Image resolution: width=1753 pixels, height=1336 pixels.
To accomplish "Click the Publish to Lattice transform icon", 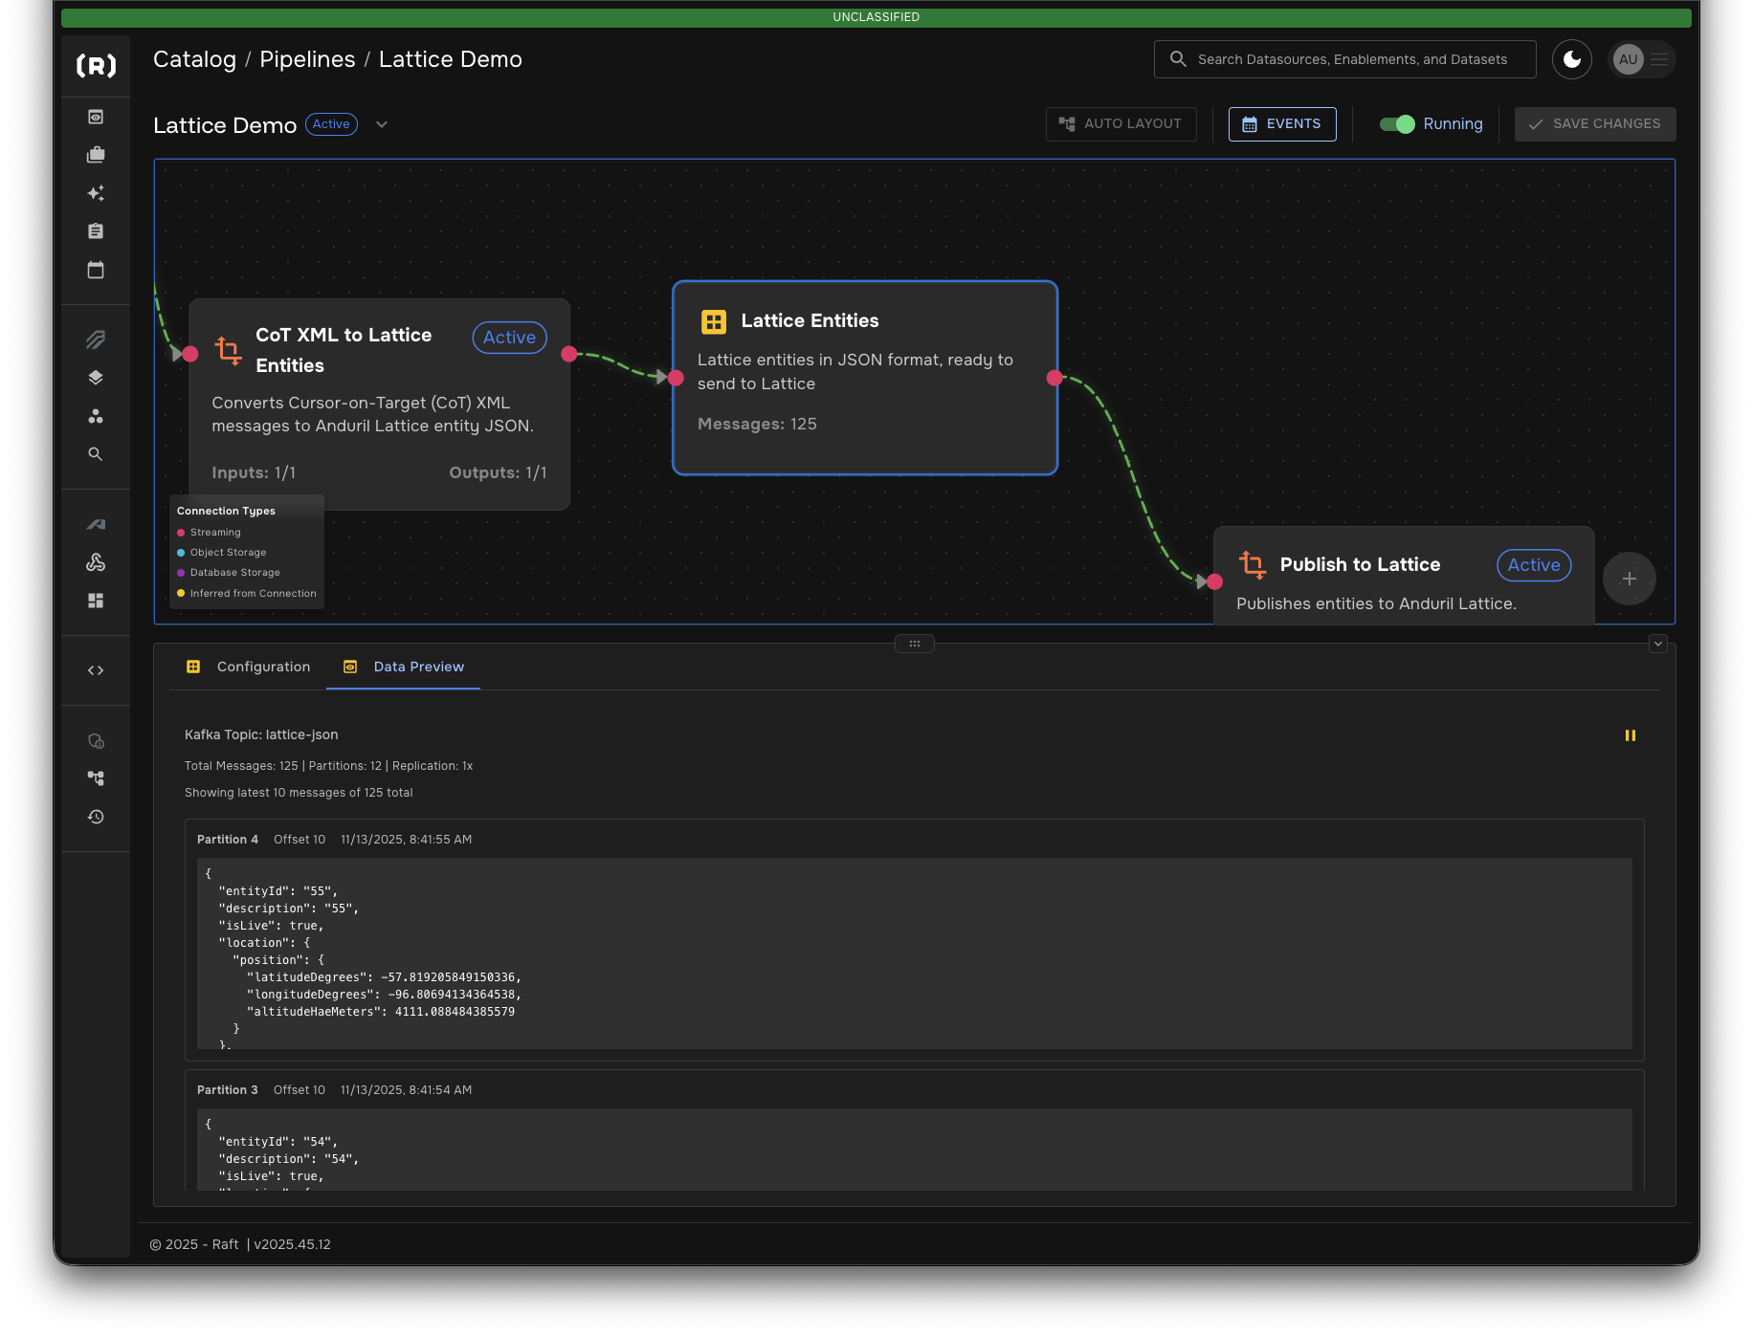I will (1253, 564).
